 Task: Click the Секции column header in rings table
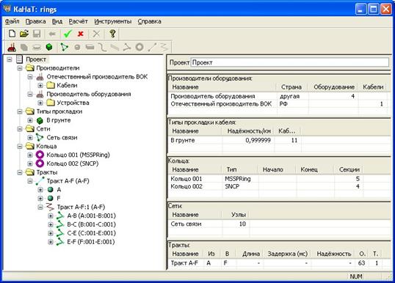point(349,169)
